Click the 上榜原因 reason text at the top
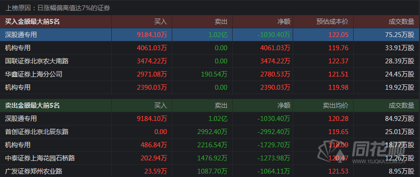The height and width of the screenshot is (177, 420). tap(58, 8)
